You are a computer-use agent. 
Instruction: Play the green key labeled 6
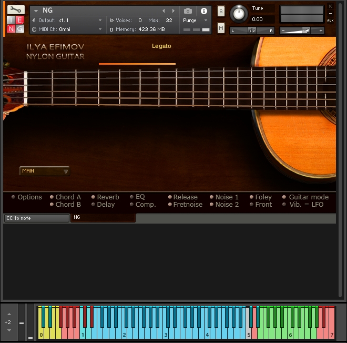click(x=290, y=333)
